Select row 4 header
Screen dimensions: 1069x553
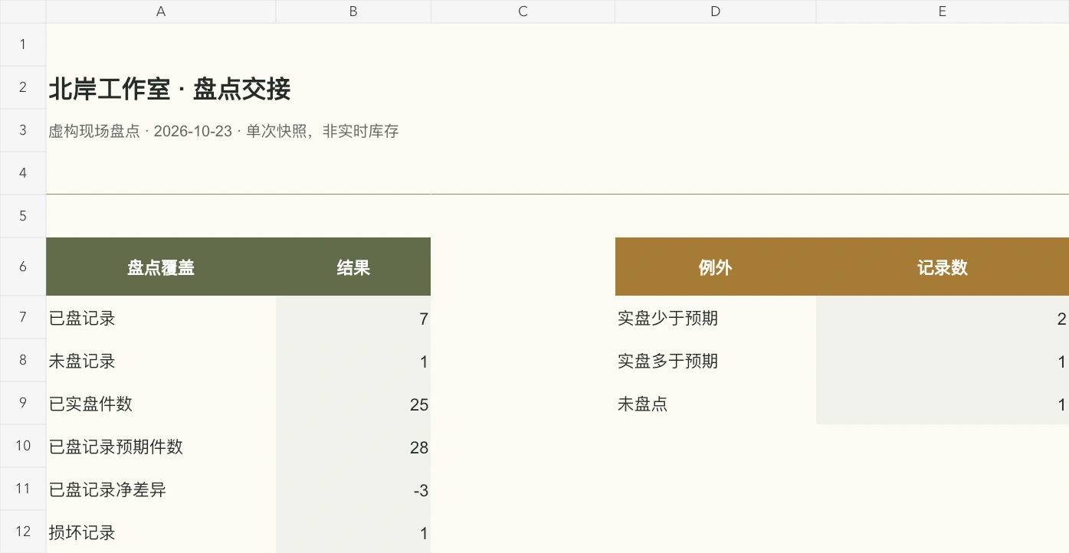click(23, 173)
